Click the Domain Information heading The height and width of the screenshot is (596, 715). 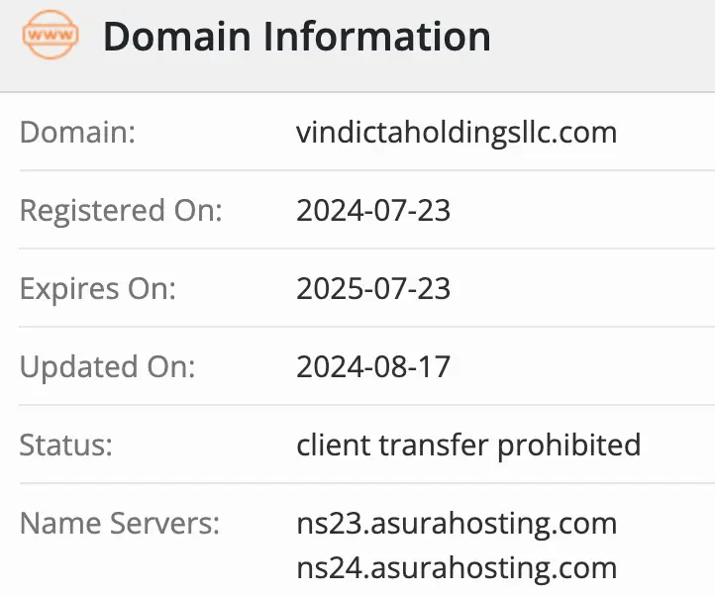pyautogui.click(x=296, y=38)
